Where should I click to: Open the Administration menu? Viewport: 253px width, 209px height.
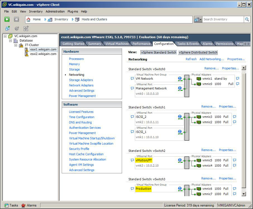click(55, 11)
